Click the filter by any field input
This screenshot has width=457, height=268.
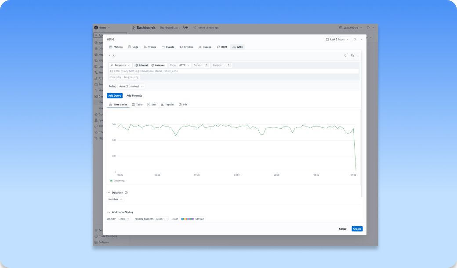234,71
